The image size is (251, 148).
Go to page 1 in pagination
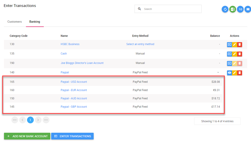pyautogui.click(x=30, y=120)
